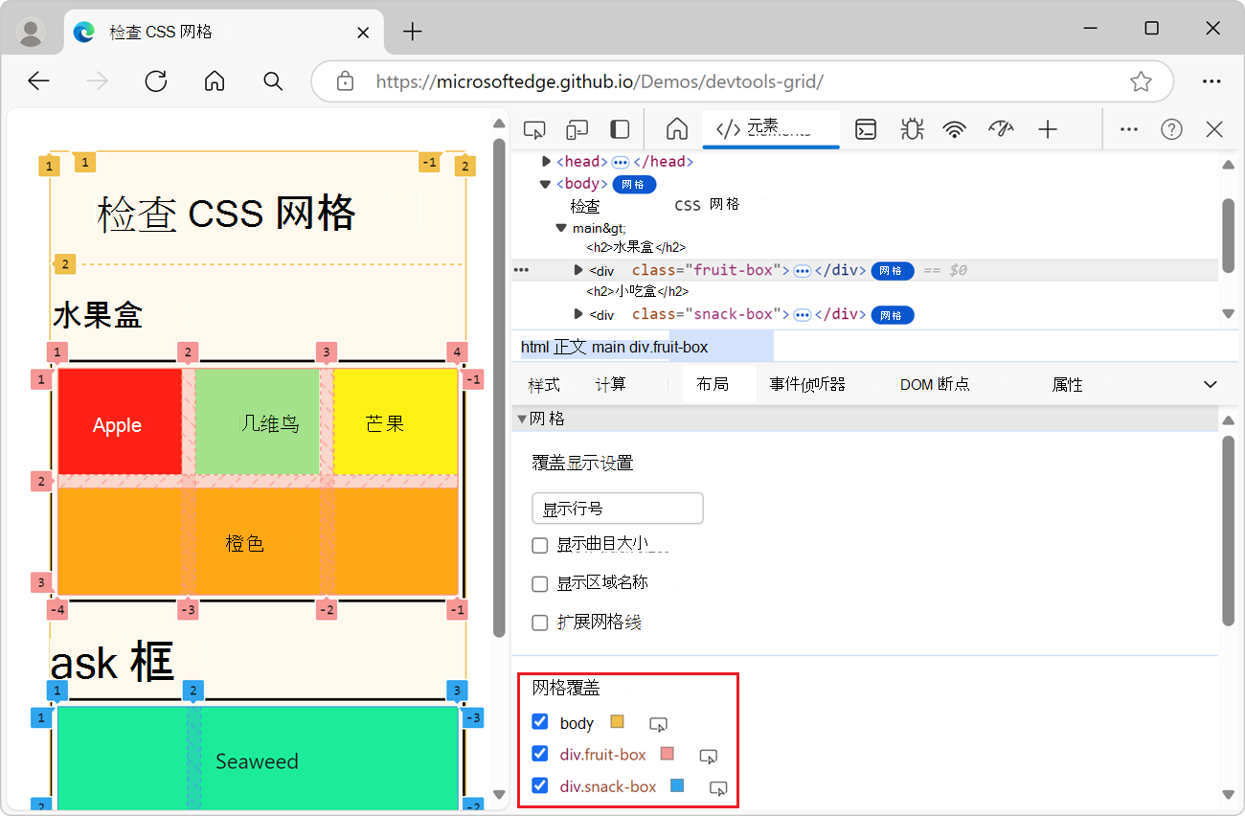1245x816 pixels.
Task: Uncheck the div.snack-box grid overlay
Action: 540,786
